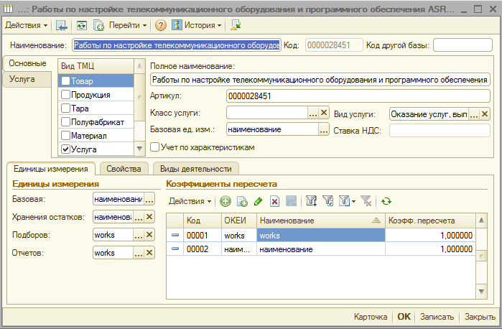Image resolution: width=502 pixels, height=329 pixels.
Task: Clear the Вид услуги field with X button
Action: (485, 113)
